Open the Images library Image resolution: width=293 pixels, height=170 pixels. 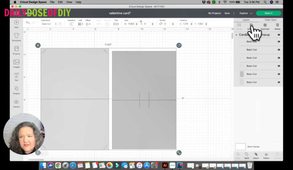coord(16,64)
